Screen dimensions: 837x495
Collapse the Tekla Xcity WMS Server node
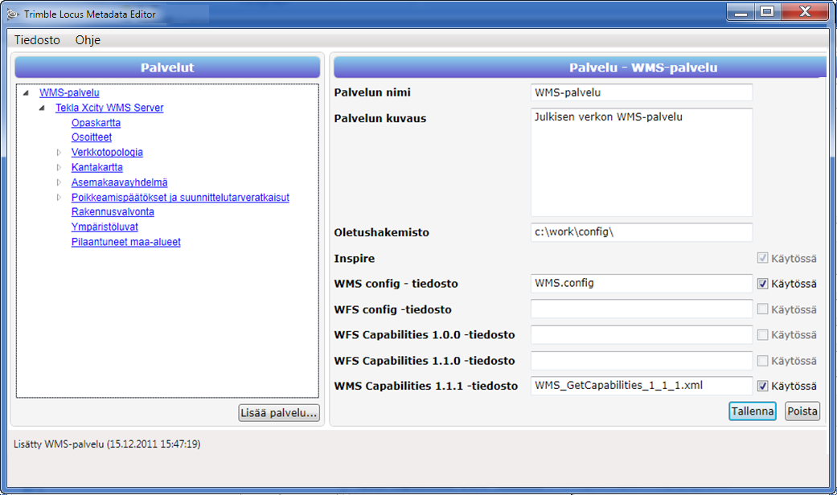point(42,108)
